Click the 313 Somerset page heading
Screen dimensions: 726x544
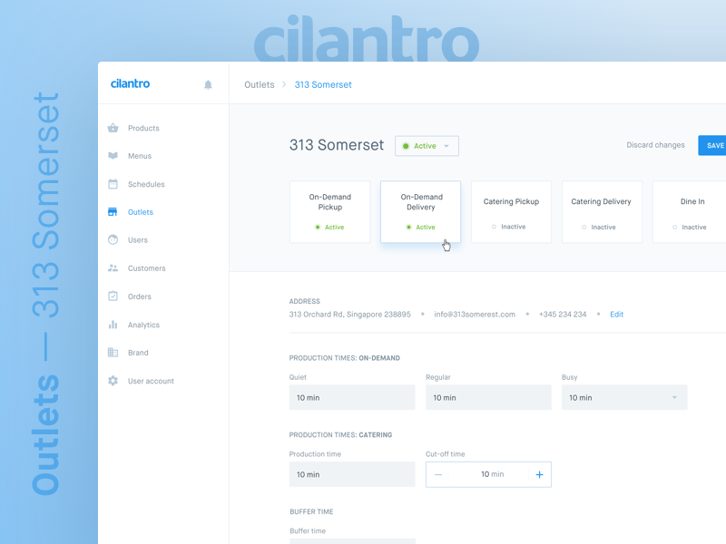(337, 145)
